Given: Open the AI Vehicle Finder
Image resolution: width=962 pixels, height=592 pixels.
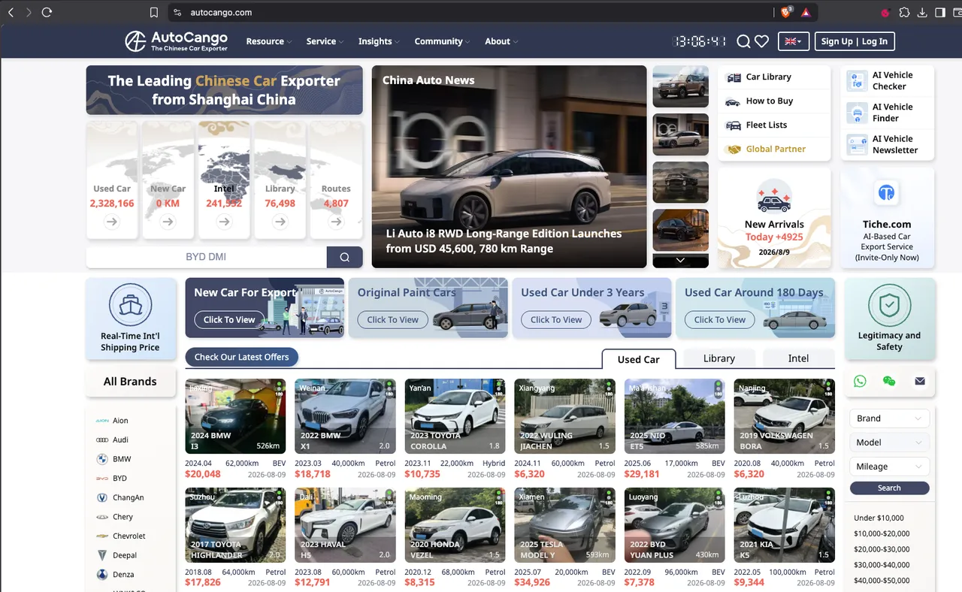Looking at the screenshot, I should (887, 113).
